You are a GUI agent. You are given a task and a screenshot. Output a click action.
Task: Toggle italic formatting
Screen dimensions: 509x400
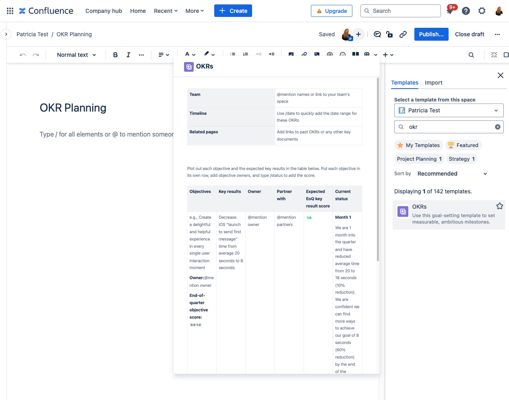tap(128, 55)
